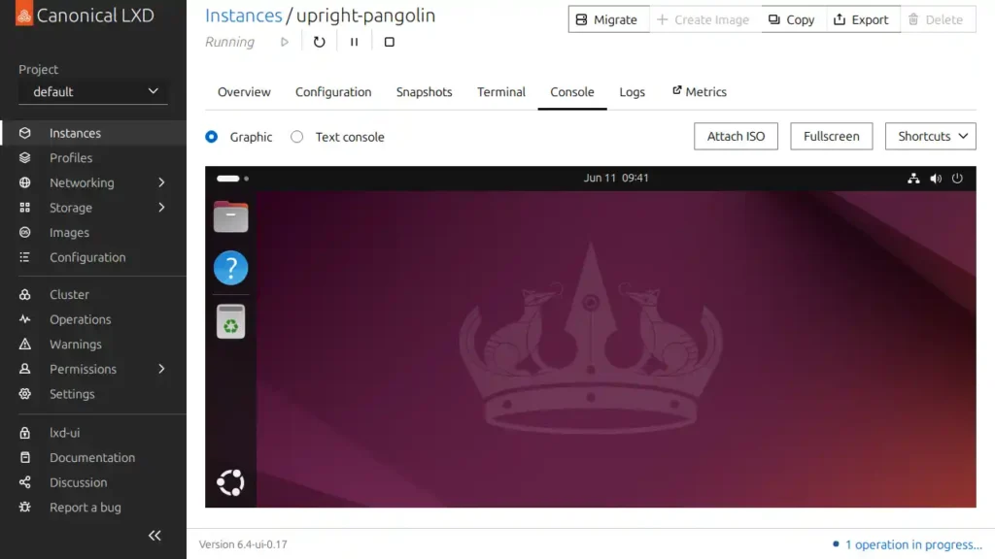Restart the instance using the refresh icon

click(x=319, y=41)
